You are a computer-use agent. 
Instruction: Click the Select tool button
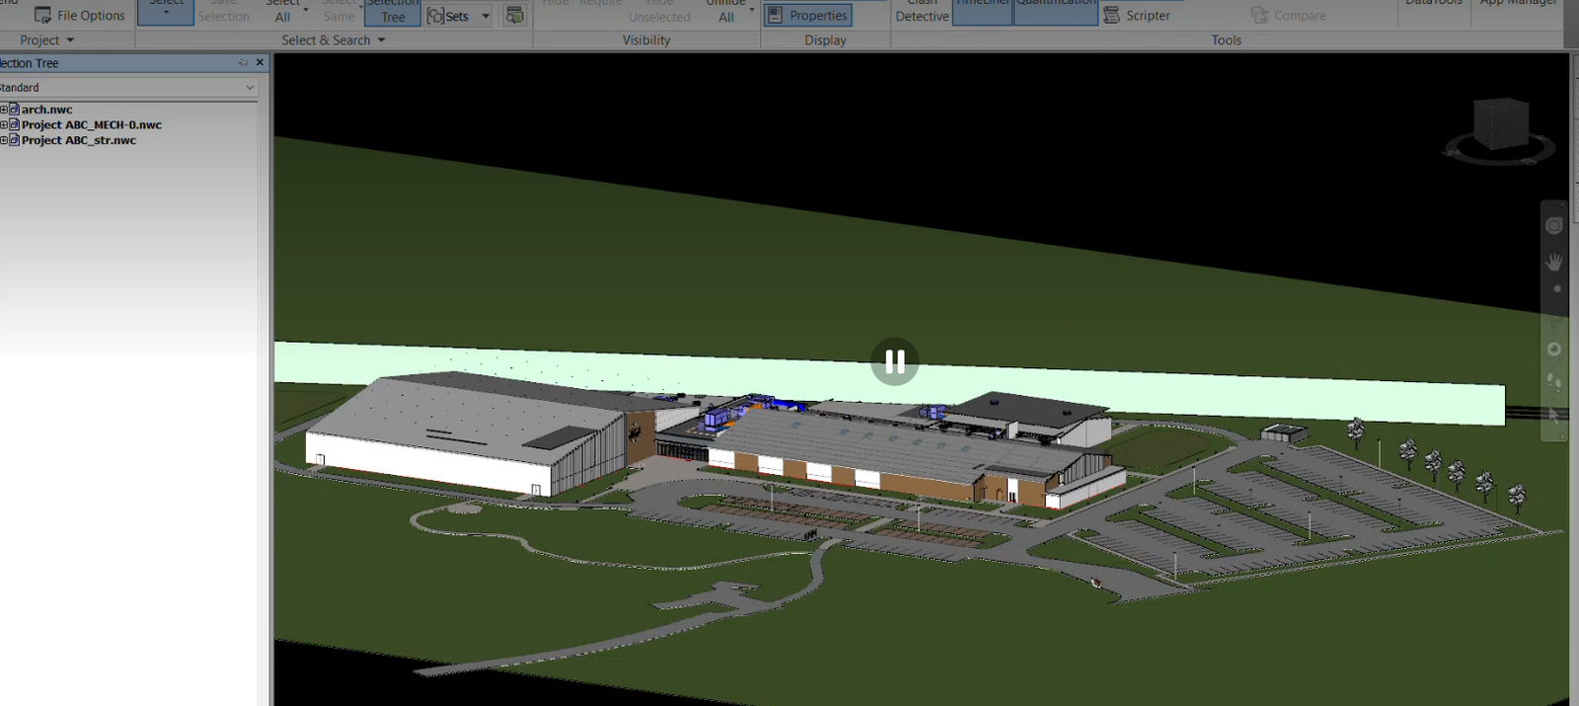pyautogui.click(x=166, y=12)
